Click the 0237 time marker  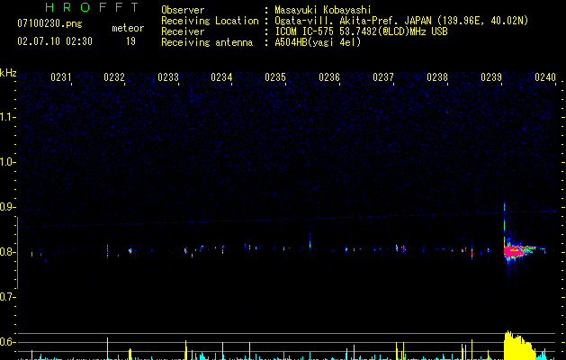(x=383, y=77)
